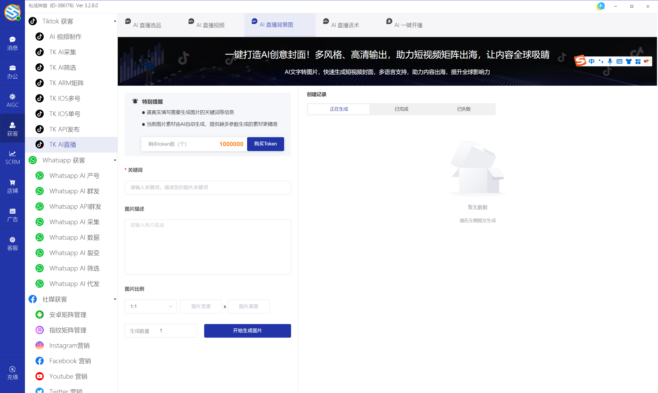The image size is (658, 393).
Task: Open the AIGC section
Action: coord(12,100)
